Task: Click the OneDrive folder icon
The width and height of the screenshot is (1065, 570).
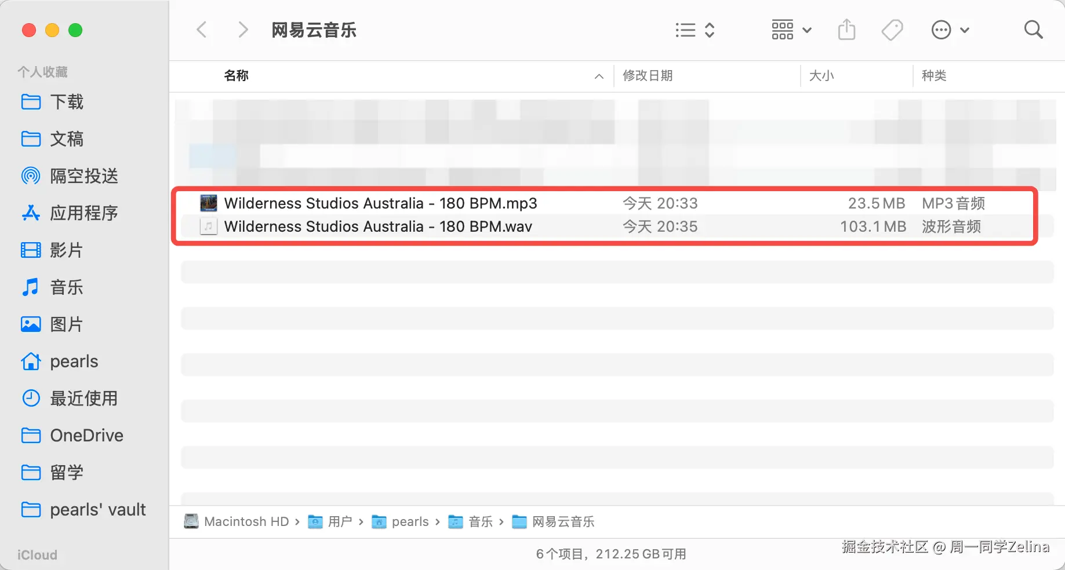Action: point(31,436)
